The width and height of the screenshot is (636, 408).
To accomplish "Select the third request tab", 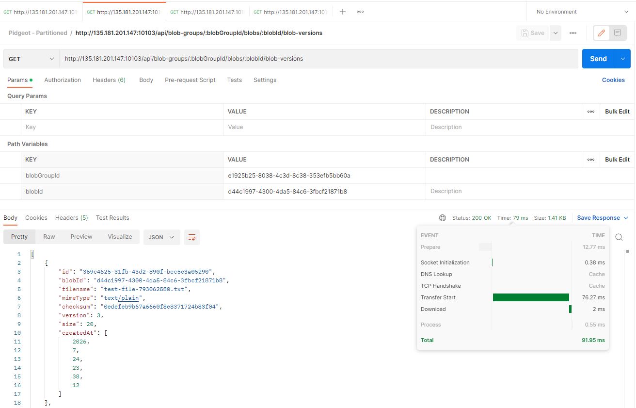I will pos(207,12).
